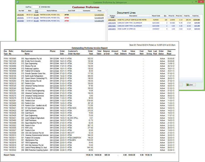
Task: Minimize the Customer Proformas by Salesperson window
Action: [x=192, y=2]
